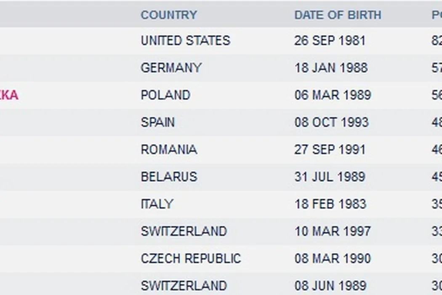Image resolution: width=442 pixels, height=295 pixels.
Task: Click the 26 SEP 1981 birth date
Action: 330,41
